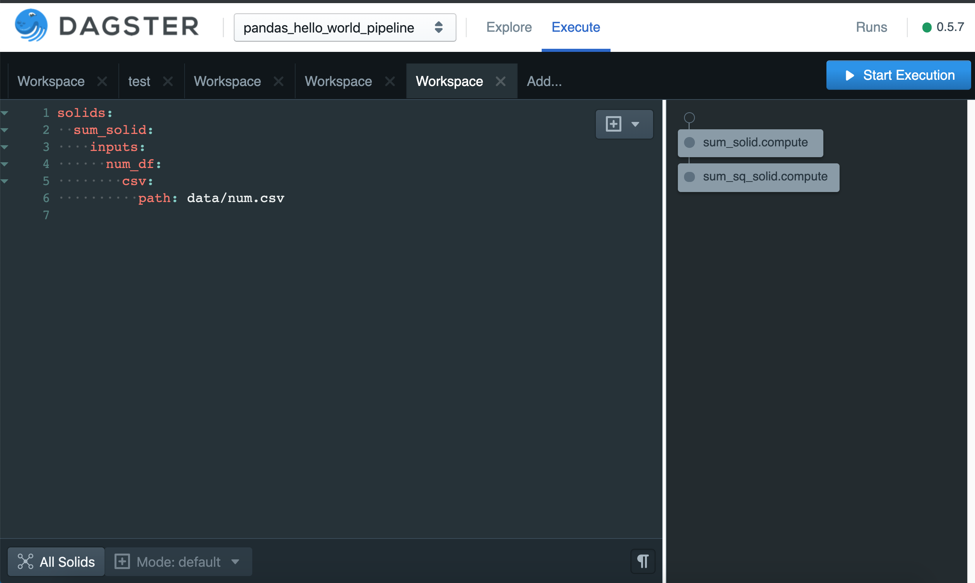The height and width of the screenshot is (583, 975).
Task: Collapse the csv fold arrow at line 5
Action: pos(5,181)
